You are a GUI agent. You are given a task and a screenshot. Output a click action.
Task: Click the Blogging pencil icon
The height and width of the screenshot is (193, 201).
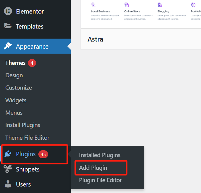(160, 5)
